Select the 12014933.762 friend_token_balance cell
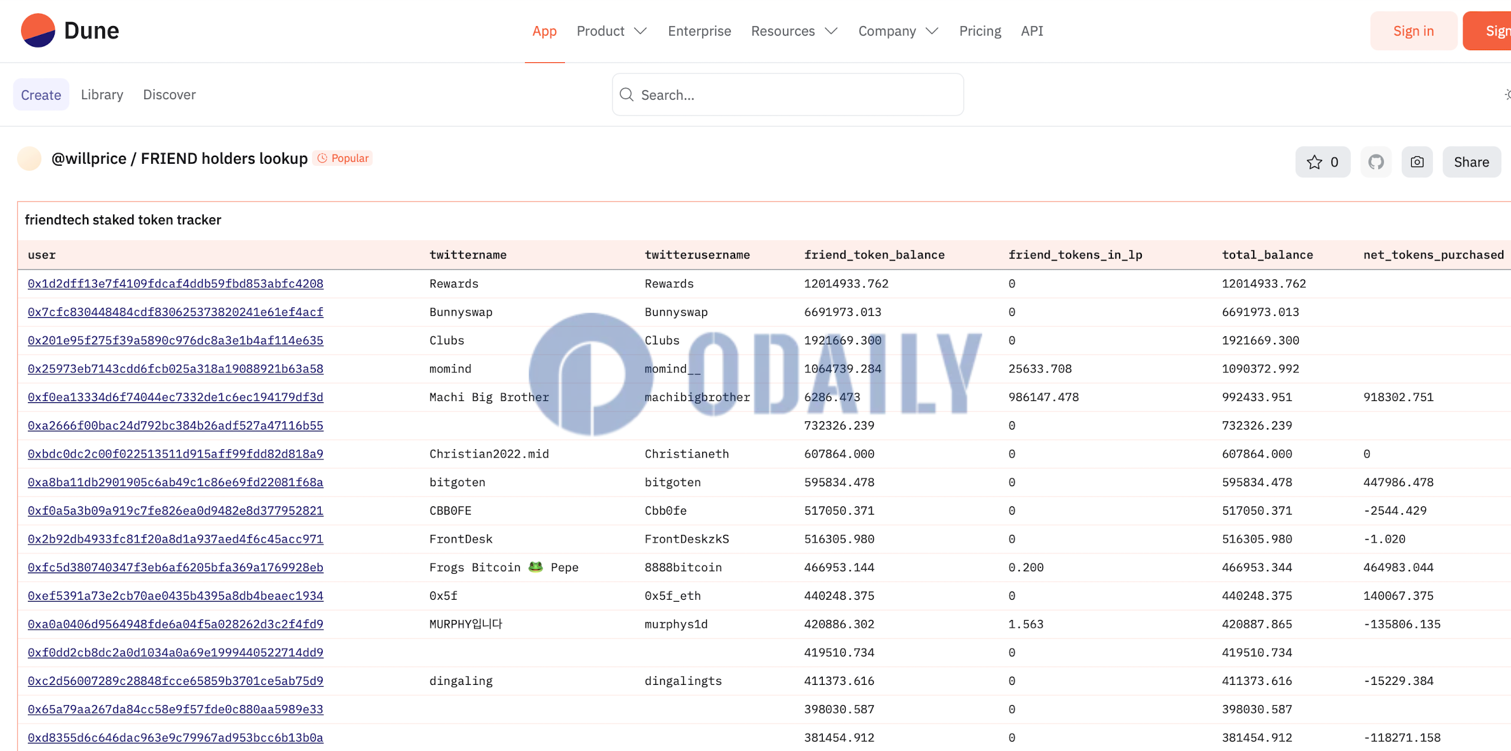Screen dimensions: 1511x751 (x=846, y=283)
